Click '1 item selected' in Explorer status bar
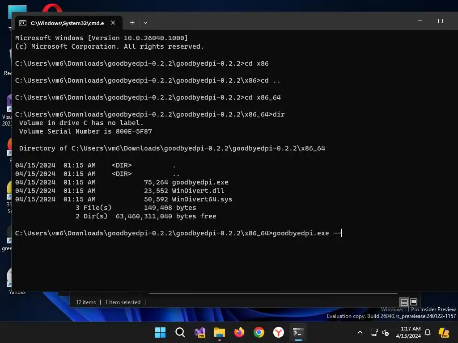Viewport: 458px width, 343px height. (x=123, y=302)
